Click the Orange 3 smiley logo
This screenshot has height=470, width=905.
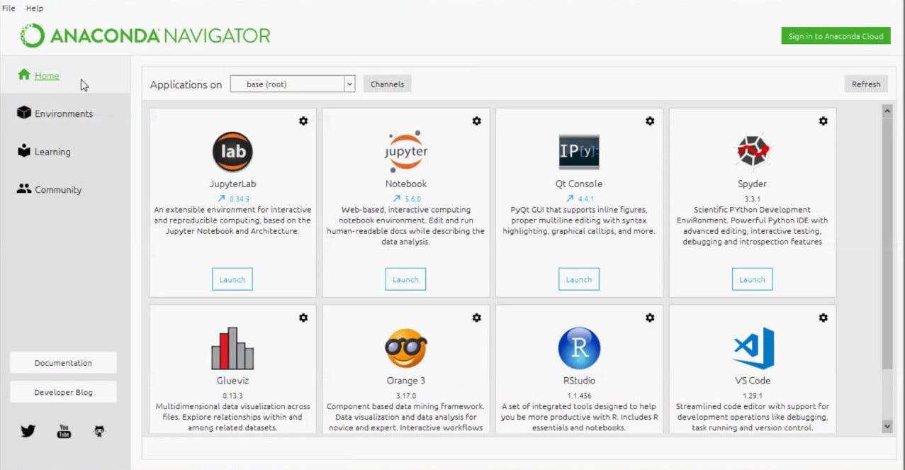[x=406, y=348]
